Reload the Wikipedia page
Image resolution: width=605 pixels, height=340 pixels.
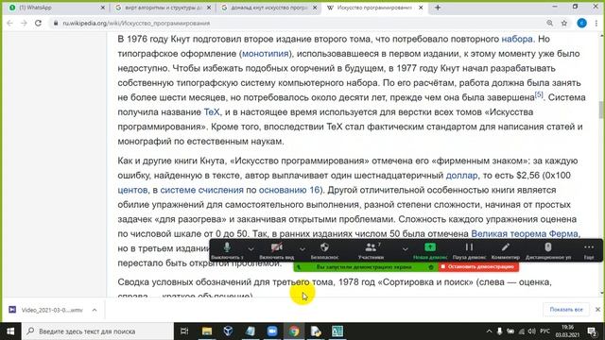point(38,23)
